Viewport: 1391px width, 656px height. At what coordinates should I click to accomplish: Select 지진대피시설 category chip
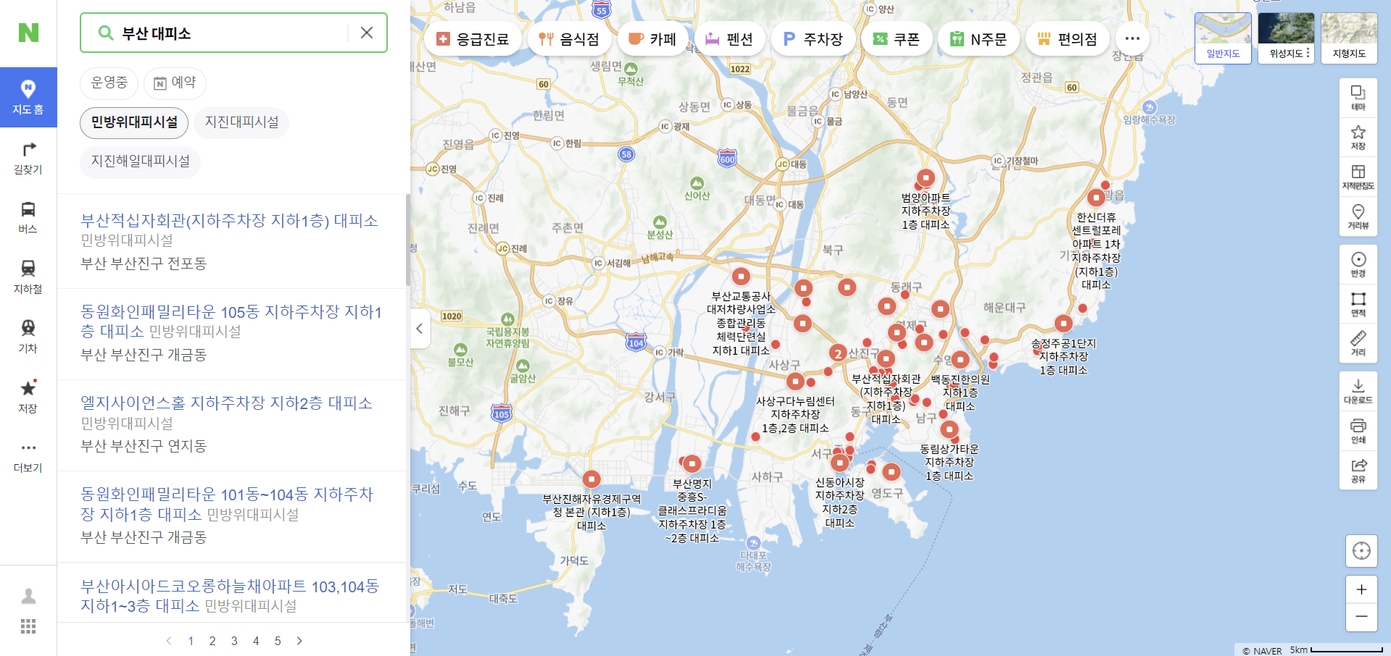tap(241, 122)
